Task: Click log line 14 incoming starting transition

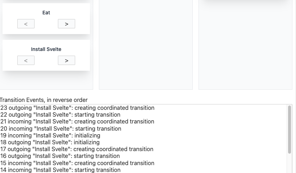Action: [x=60, y=170]
